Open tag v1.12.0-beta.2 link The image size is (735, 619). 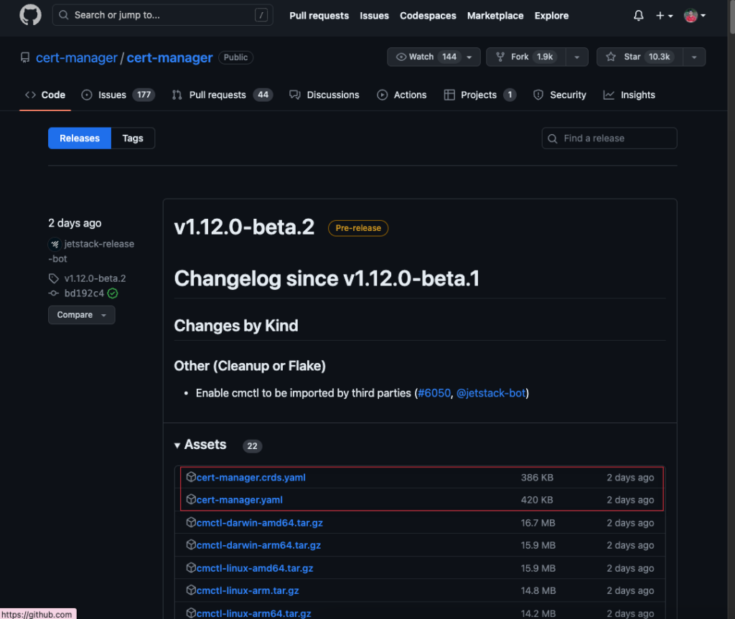click(x=95, y=278)
